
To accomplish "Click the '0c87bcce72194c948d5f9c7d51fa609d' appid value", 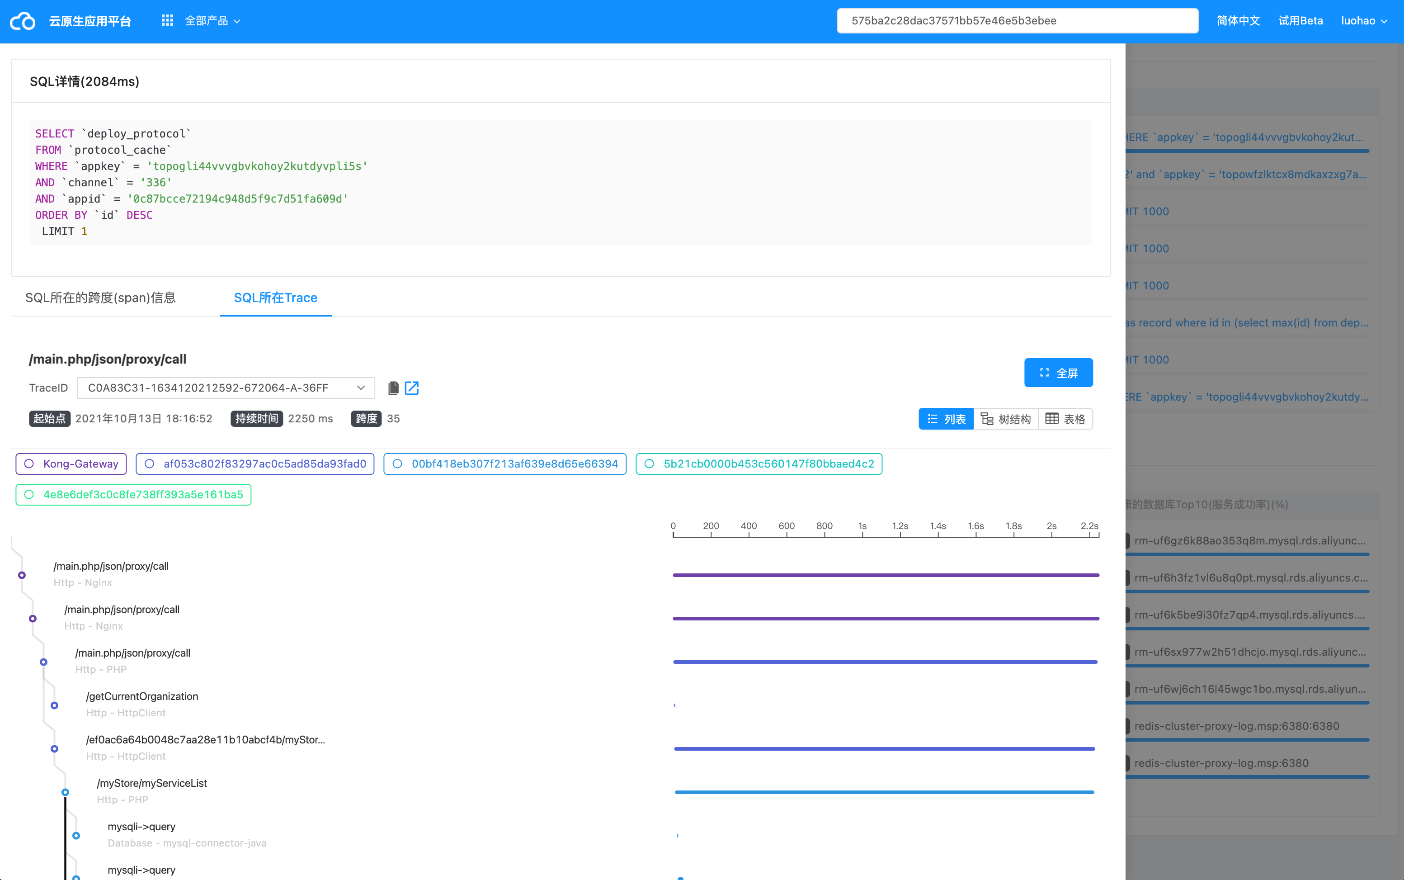I will coord(238,199).
